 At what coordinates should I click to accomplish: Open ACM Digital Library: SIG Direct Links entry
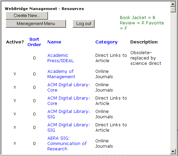(69, 128)
